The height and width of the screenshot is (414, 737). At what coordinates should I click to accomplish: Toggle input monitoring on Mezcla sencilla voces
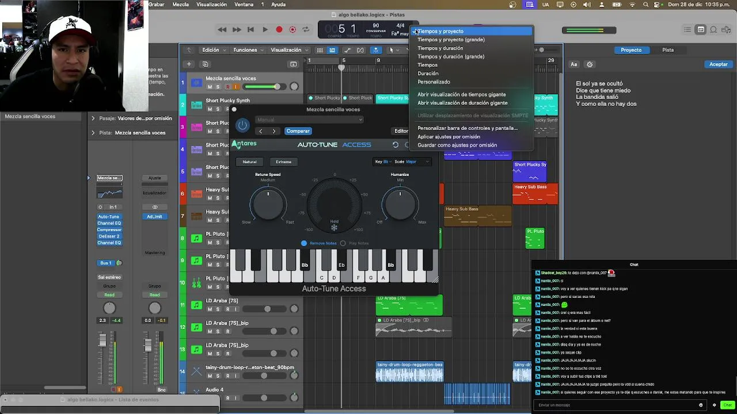click(x=235, y=87)
